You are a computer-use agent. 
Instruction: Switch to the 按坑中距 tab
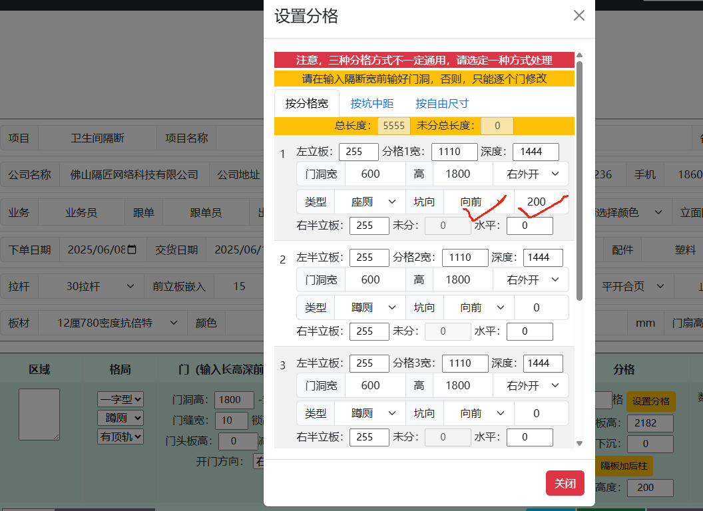[371, 104]
